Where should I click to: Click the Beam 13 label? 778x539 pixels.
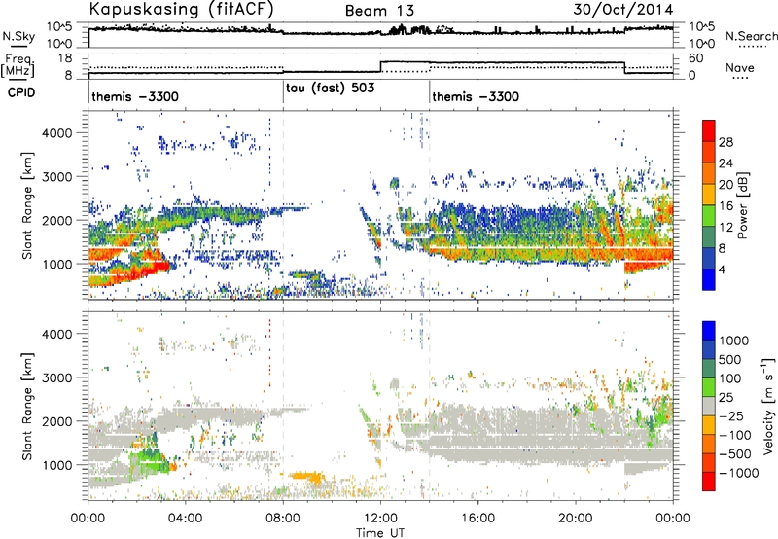(x=379, y=11)
